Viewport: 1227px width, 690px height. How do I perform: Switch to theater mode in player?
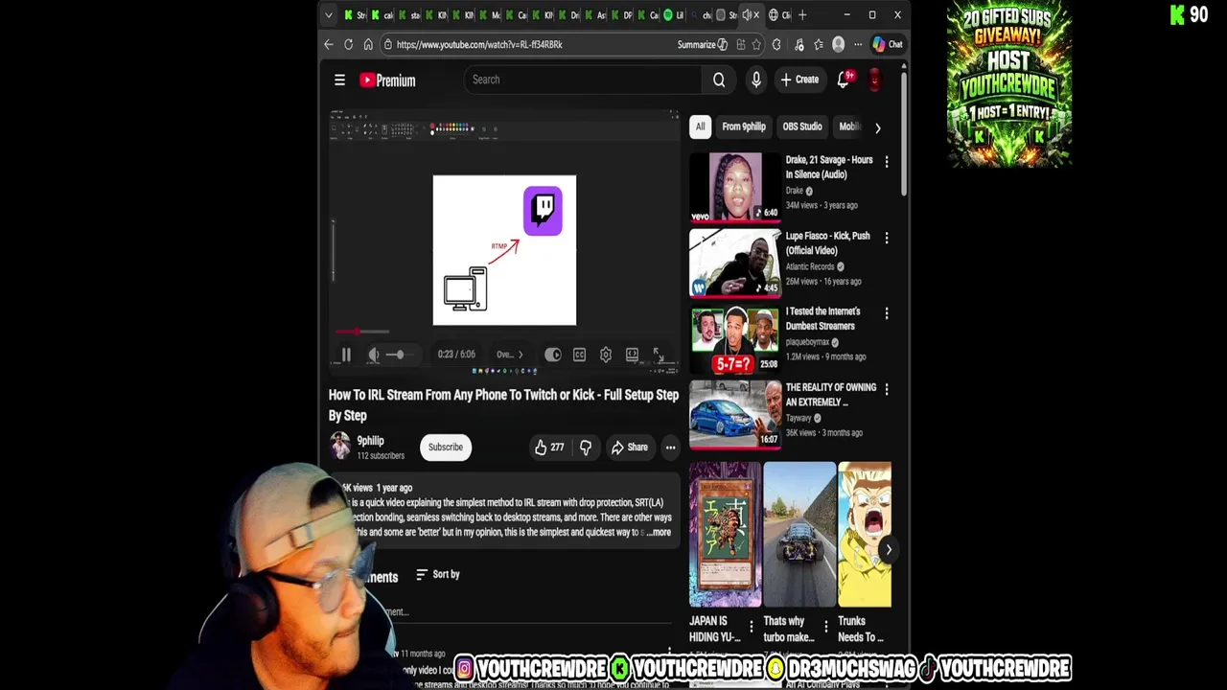click(632, 355)
